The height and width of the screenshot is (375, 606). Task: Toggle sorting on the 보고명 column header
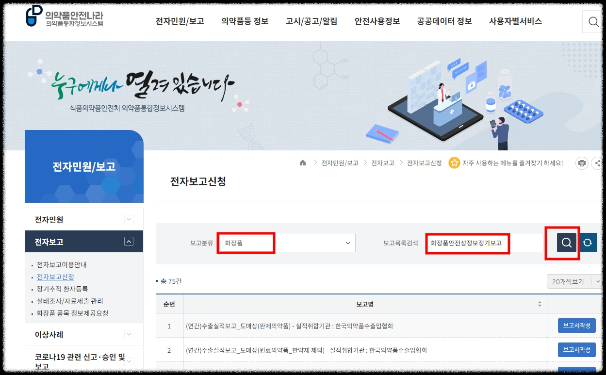coord(539,304)
